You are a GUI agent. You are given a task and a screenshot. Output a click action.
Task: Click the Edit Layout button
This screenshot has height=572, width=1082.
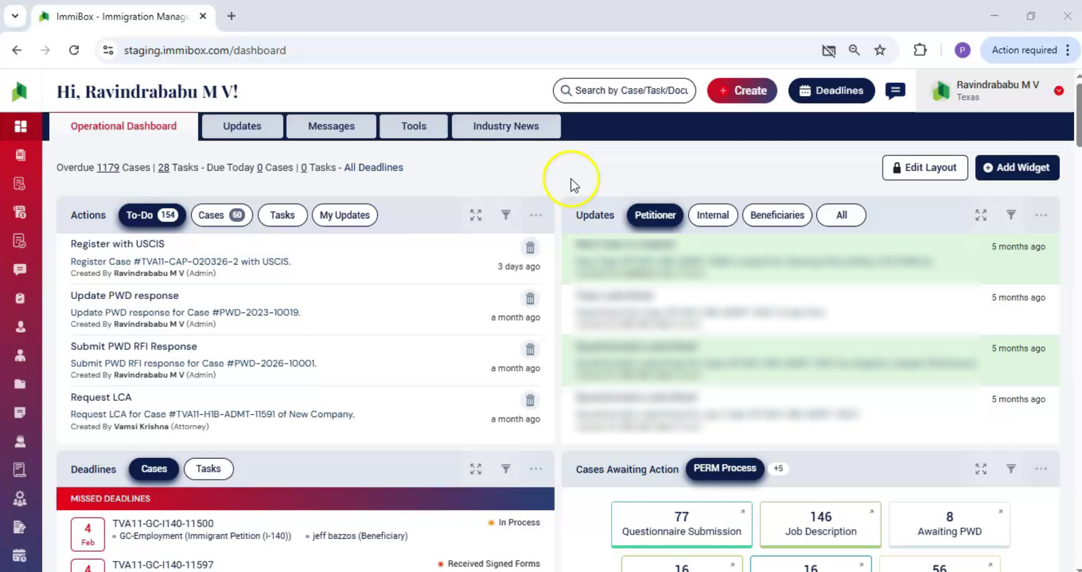pos(925,168)
